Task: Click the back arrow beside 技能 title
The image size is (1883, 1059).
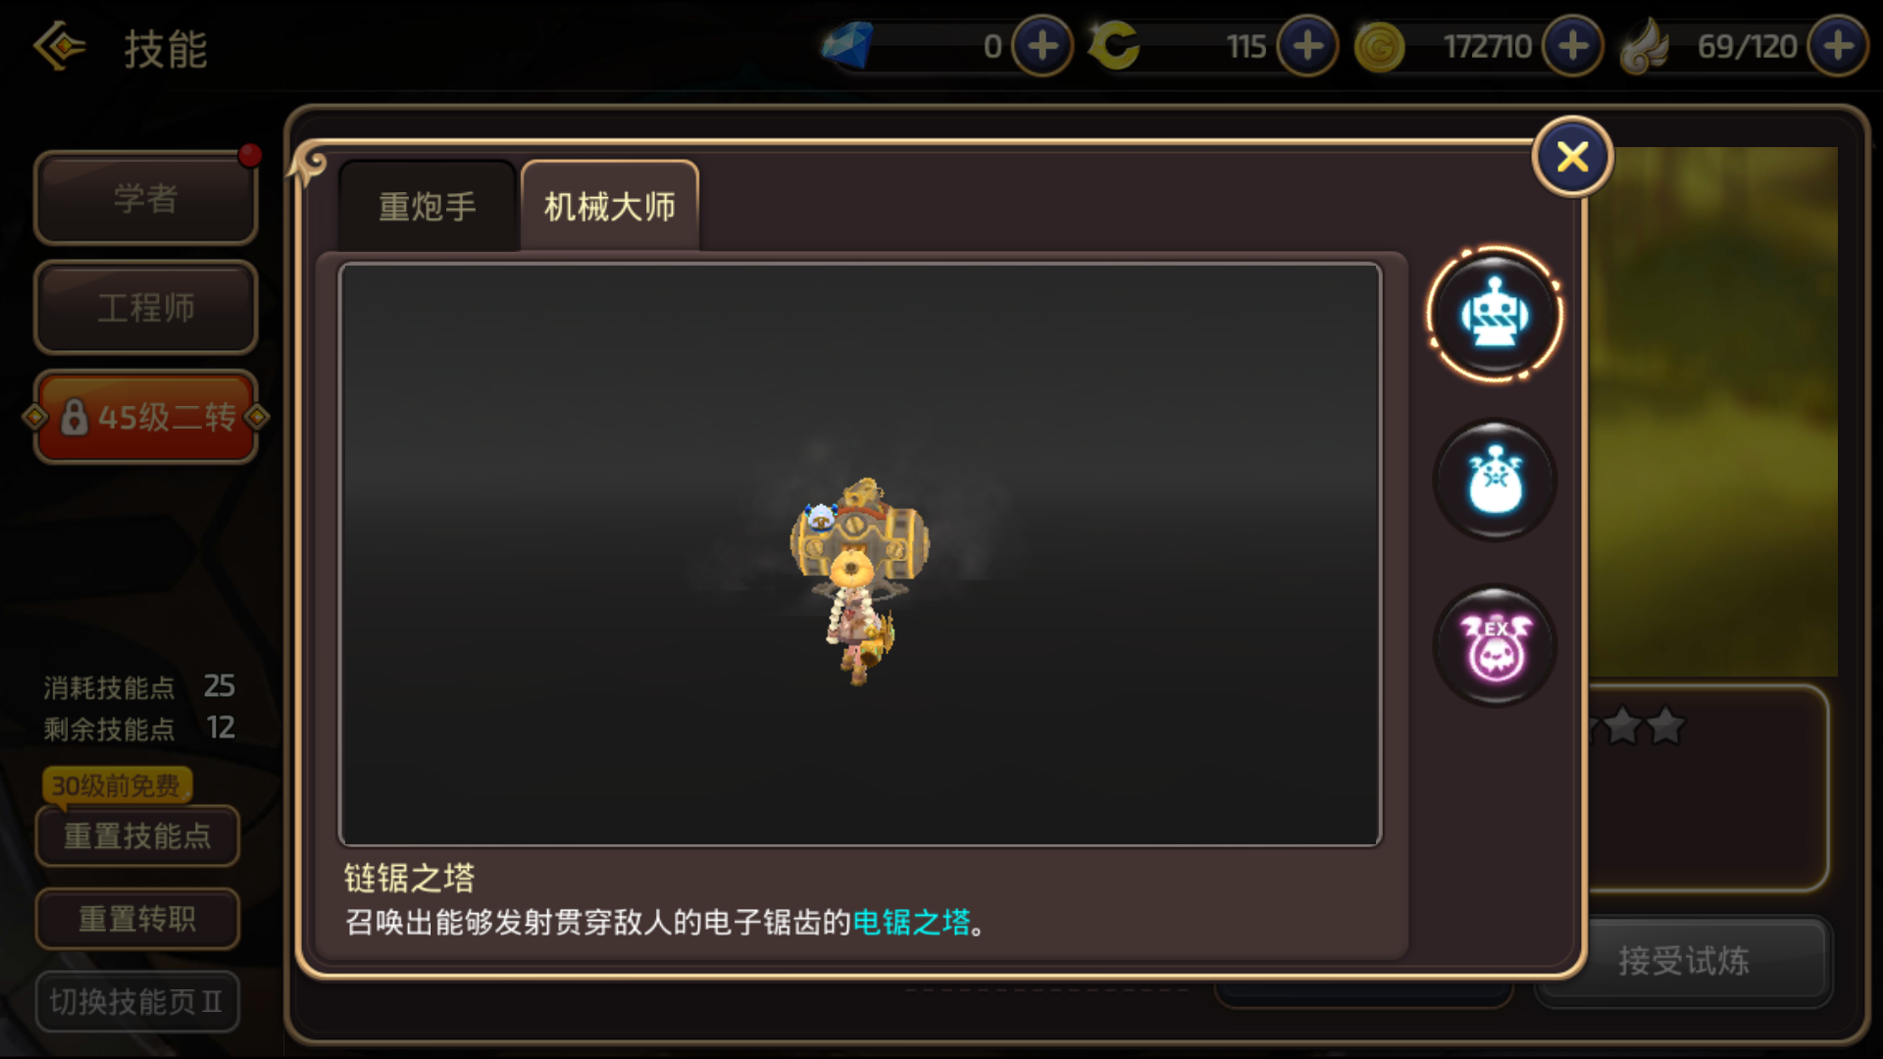Action: 59,46
